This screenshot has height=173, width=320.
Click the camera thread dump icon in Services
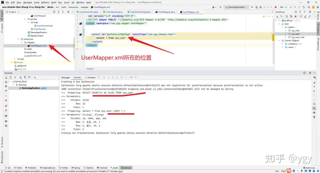pos(6,116)
